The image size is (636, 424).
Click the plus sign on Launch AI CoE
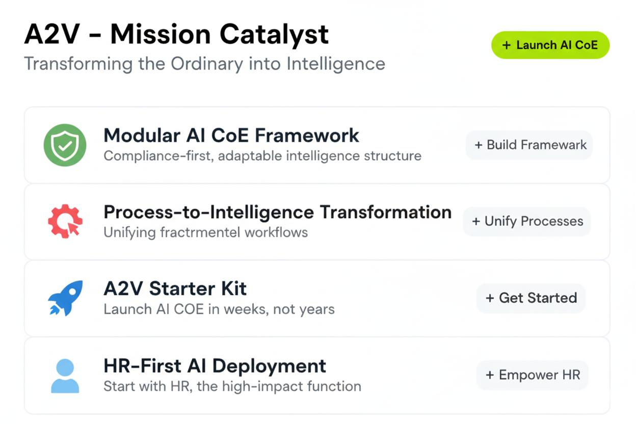(x=506, y=45)
